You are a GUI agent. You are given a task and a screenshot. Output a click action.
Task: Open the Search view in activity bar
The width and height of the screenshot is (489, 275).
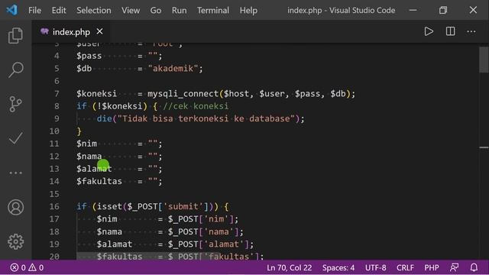pyautogui.click(x=15, y=70)
